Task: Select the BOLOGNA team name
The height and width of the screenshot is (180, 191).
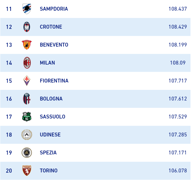Action: coord(51,99)
